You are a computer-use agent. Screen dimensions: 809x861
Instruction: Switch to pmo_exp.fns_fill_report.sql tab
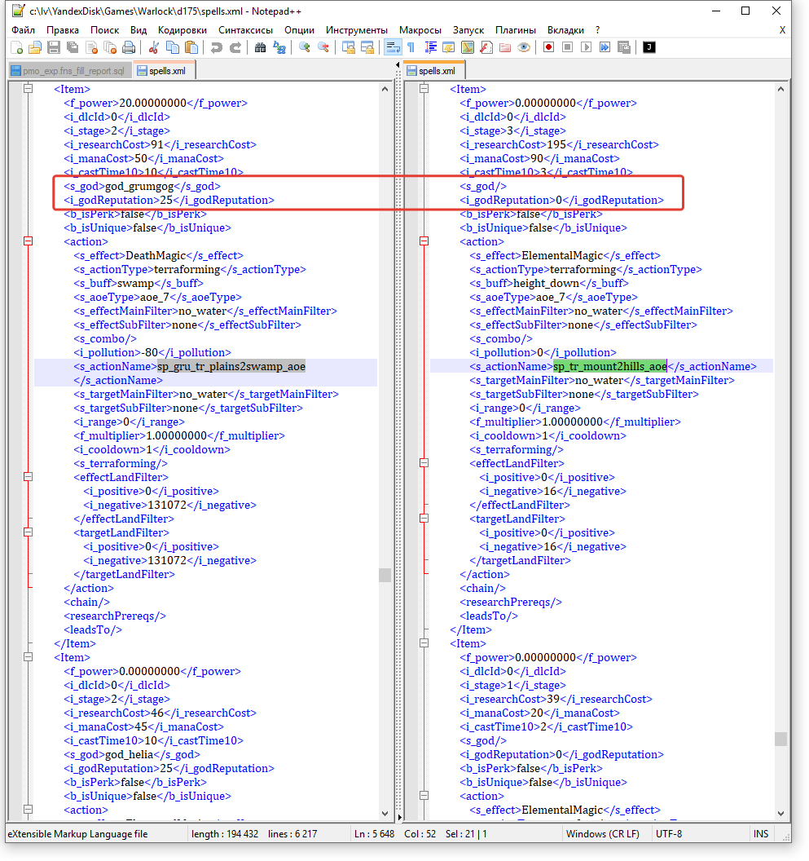[x=70, y=71]
